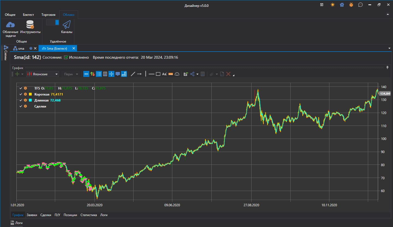Viewport: 393px width, 227px height.
Task: Open TF5 settings gear
Action: click(25, 88)
